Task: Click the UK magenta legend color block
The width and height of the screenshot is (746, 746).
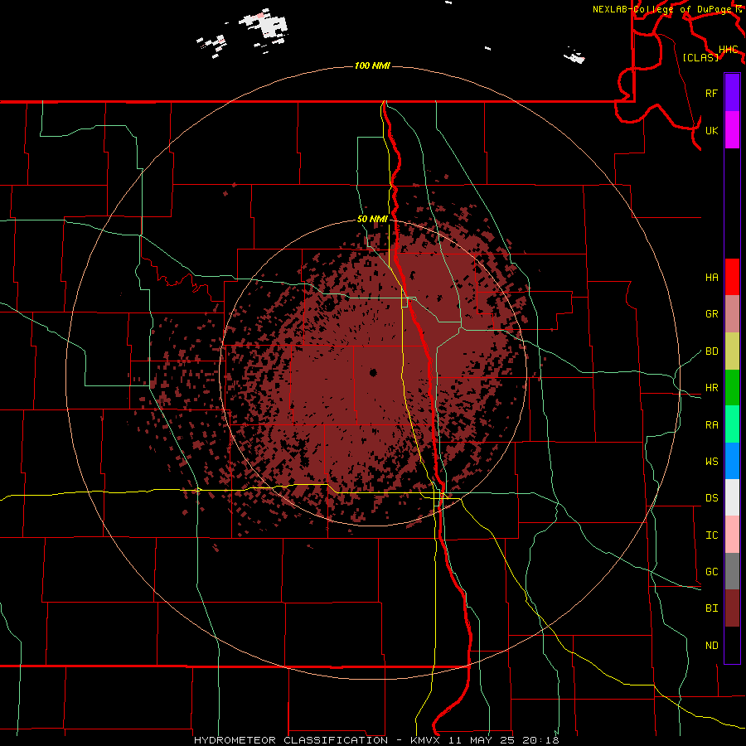Action: 732,130
